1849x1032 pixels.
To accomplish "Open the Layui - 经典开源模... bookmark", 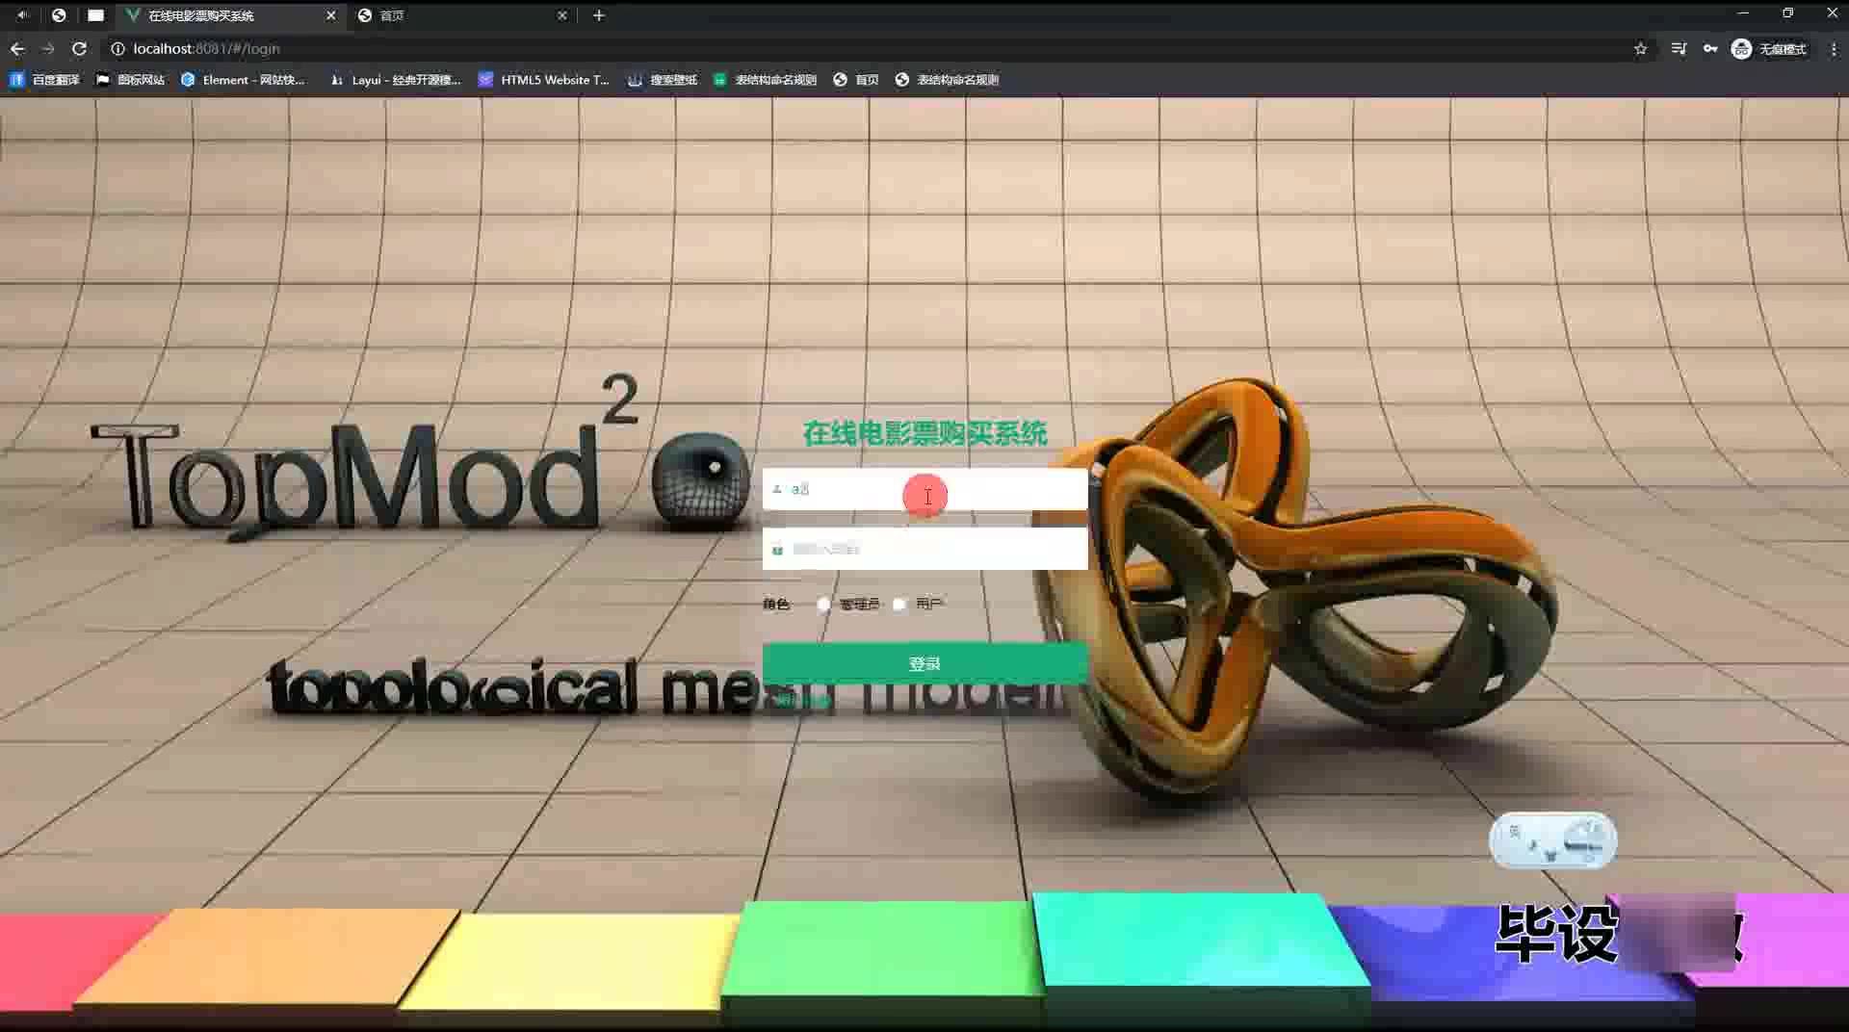I will point(396,80).
